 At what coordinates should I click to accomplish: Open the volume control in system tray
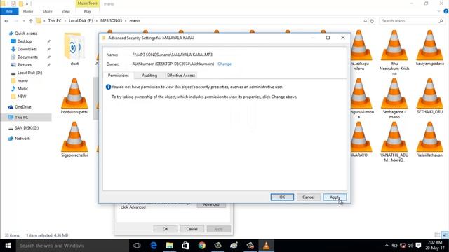pyautogui.click(x=410, y=246)
